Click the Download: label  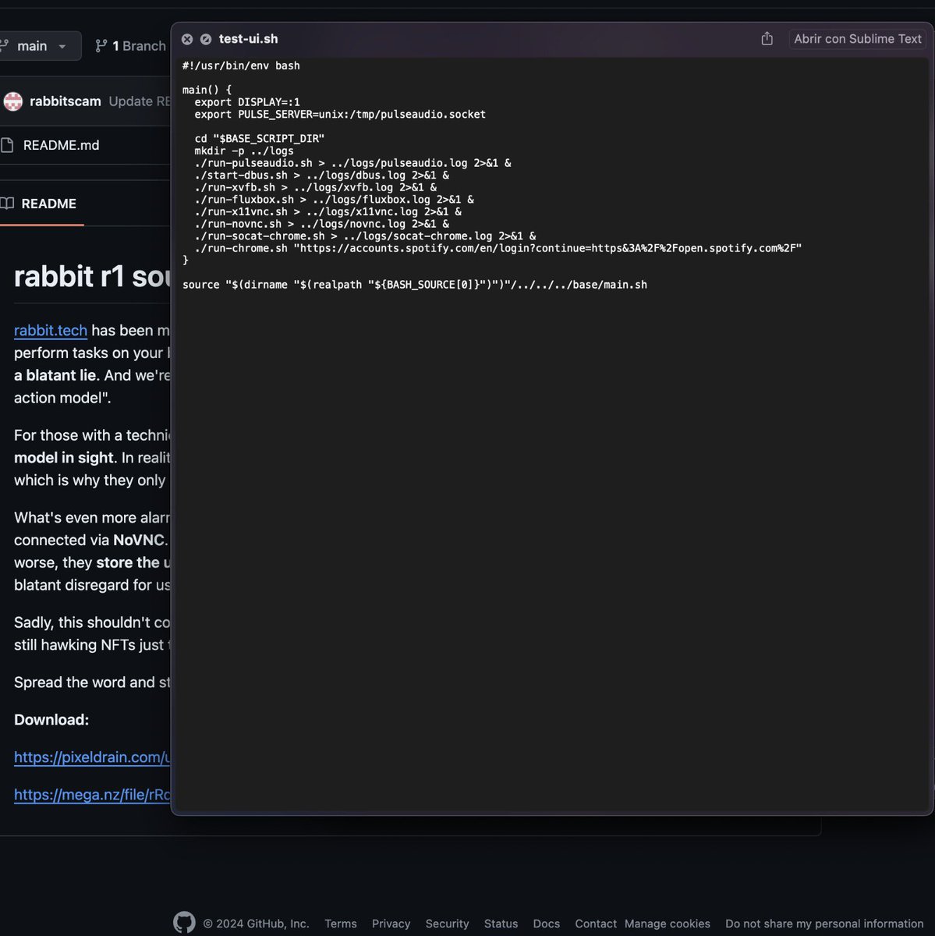click(51, 720)
